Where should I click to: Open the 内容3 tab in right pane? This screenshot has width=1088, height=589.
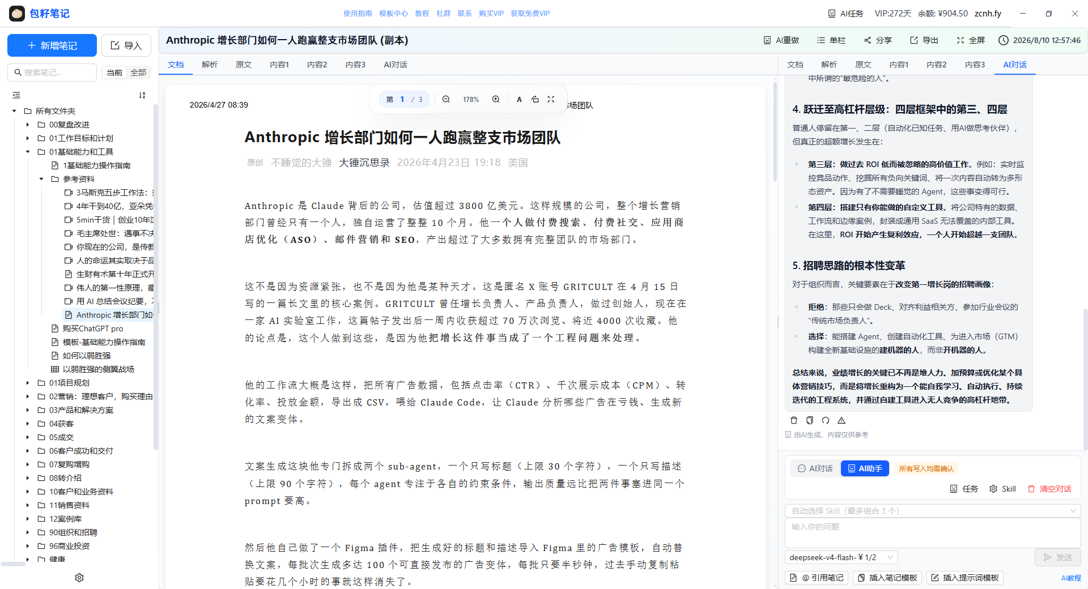[975, 65]
